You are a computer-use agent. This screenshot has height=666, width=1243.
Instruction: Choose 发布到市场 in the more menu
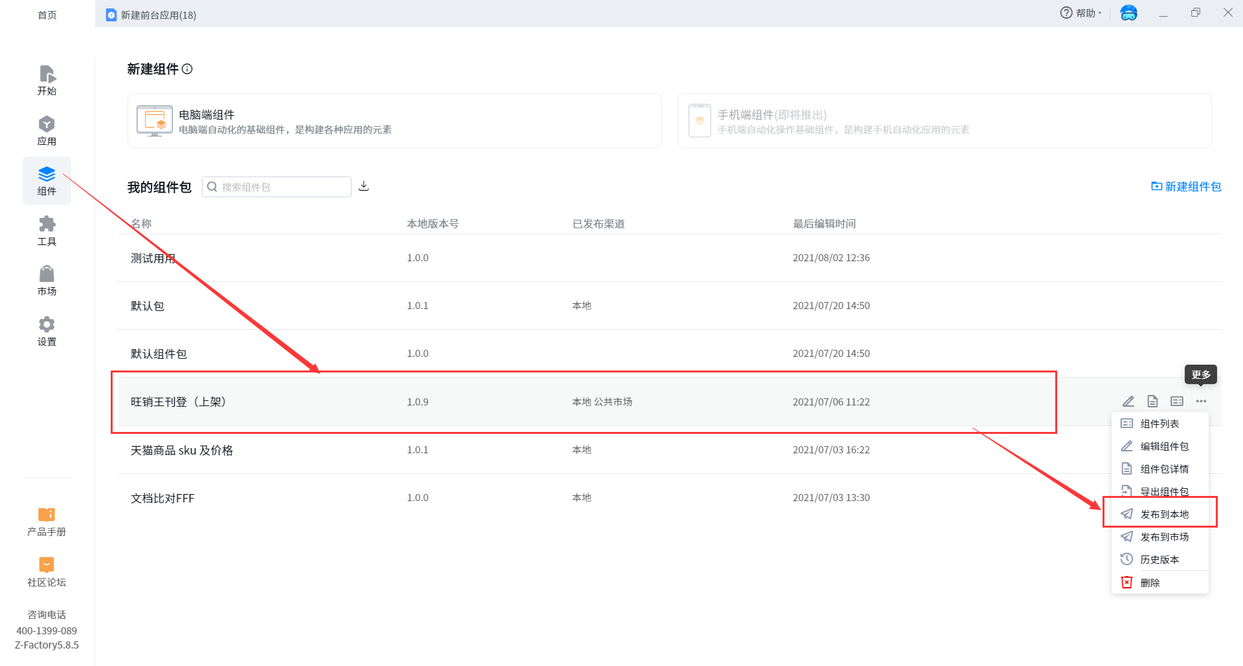click(x=1163, y=537)
